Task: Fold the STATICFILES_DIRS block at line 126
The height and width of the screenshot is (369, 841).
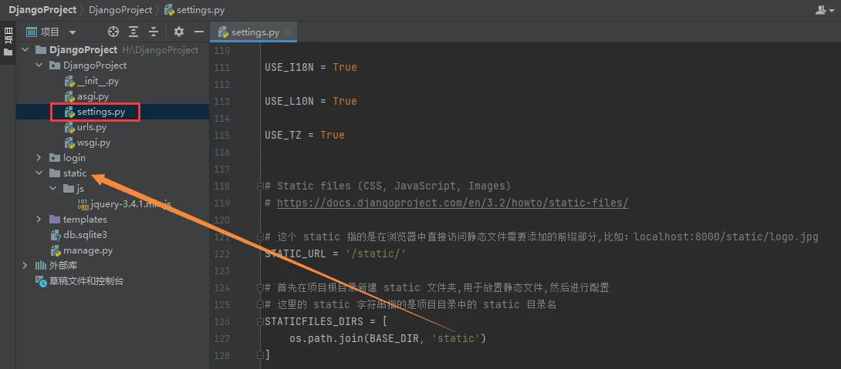Action: (x=260, y=321)
